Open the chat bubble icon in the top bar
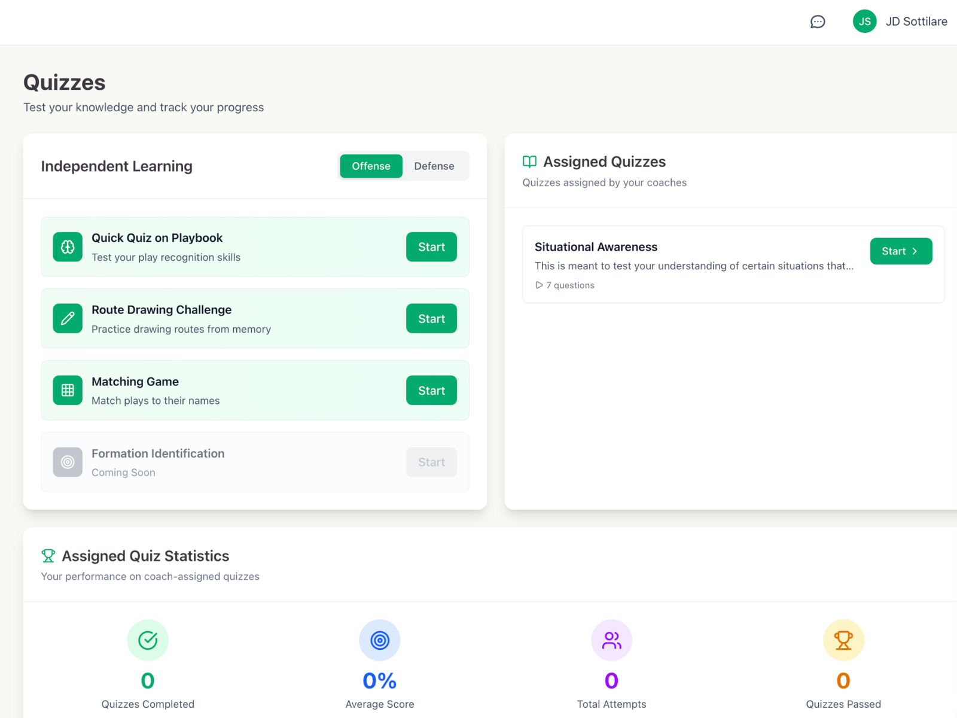This screenshot has height=718, width=957. pos(818,22)
